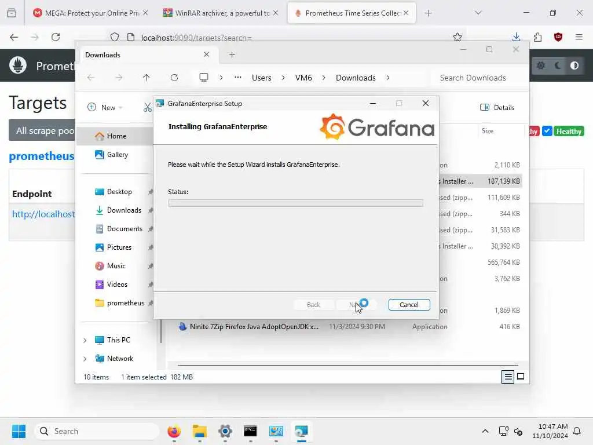
Task: Toggle Prometheus auto contrast theme icon
Action: [574, 65]
